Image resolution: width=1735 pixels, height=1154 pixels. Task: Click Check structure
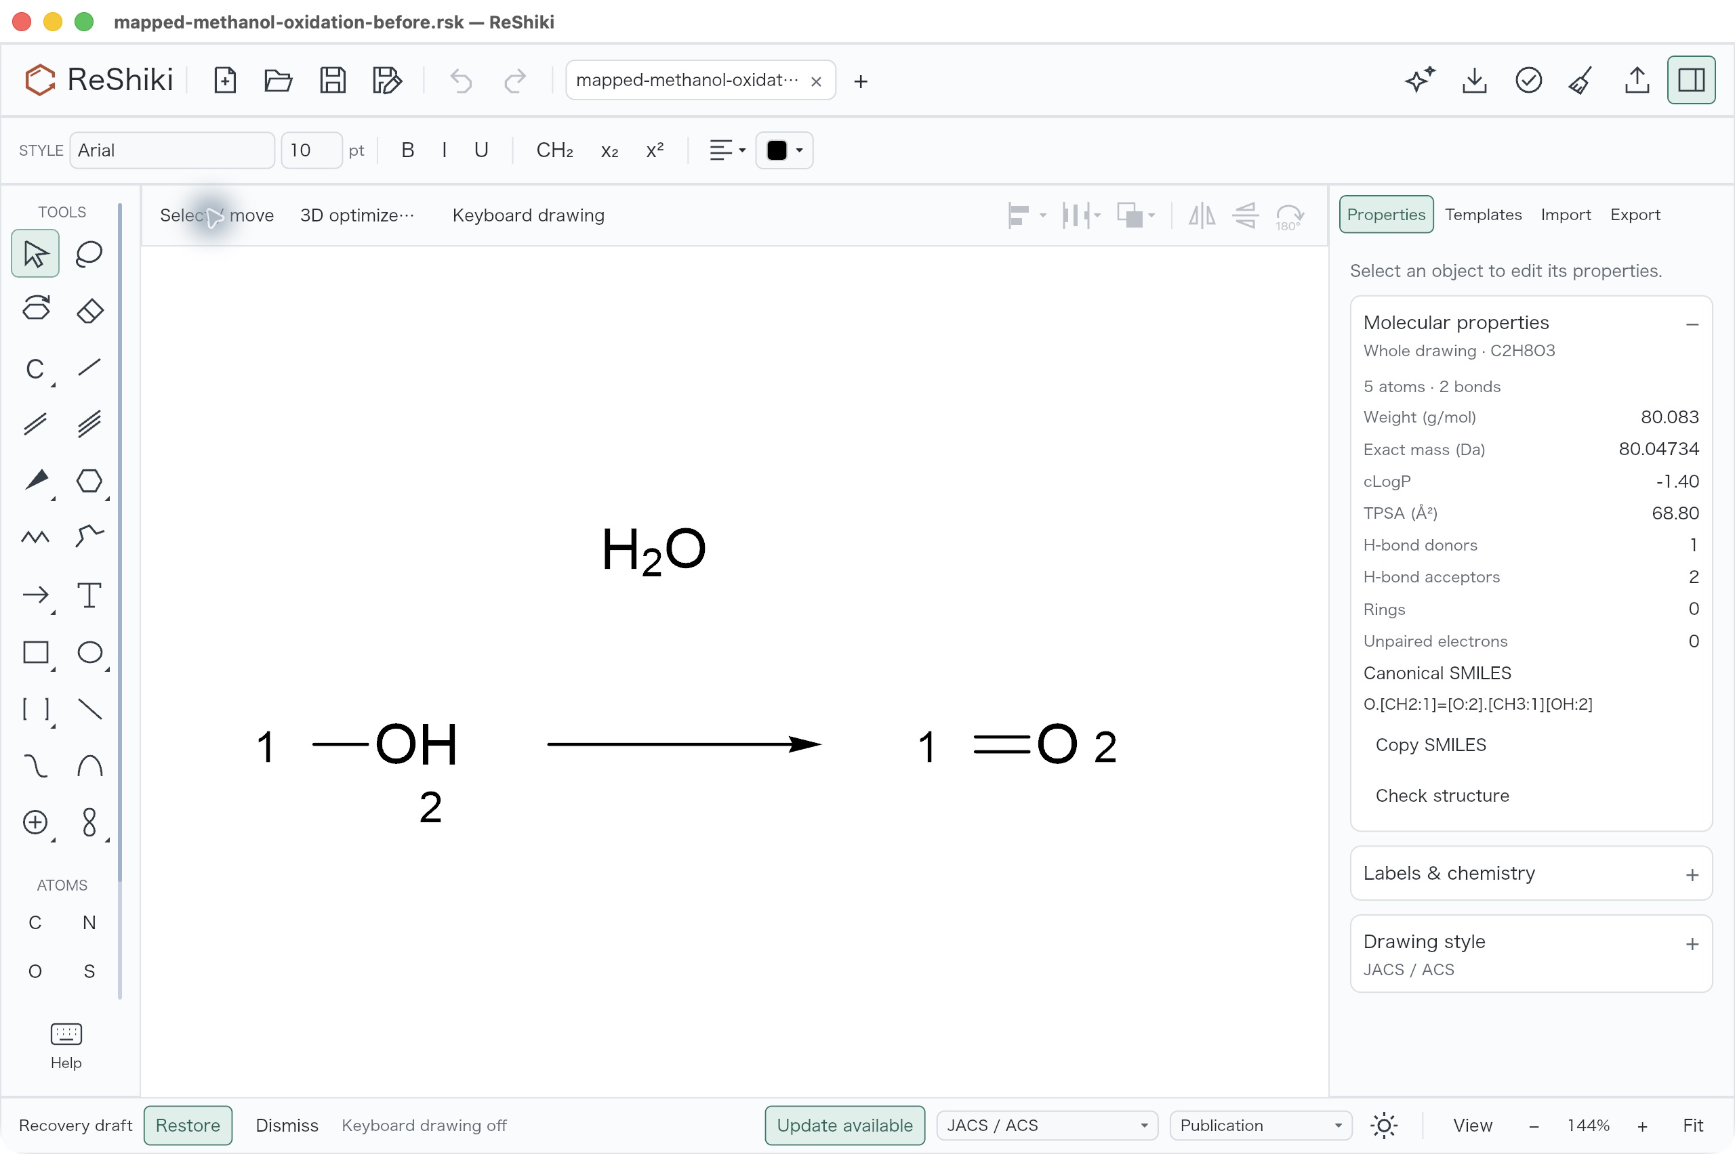point(1442,796)
